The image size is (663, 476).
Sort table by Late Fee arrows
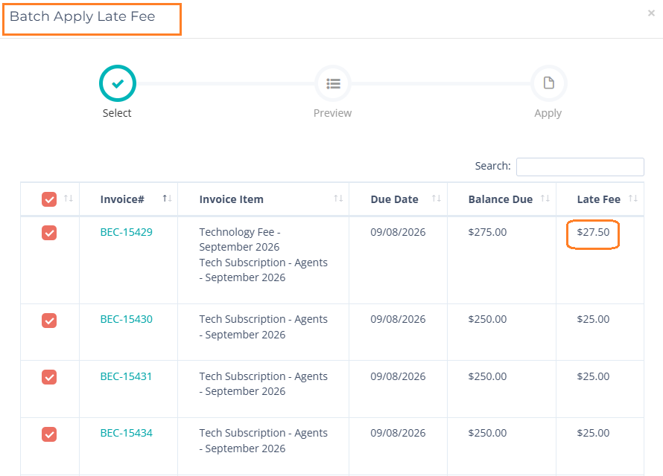point(633,199)
